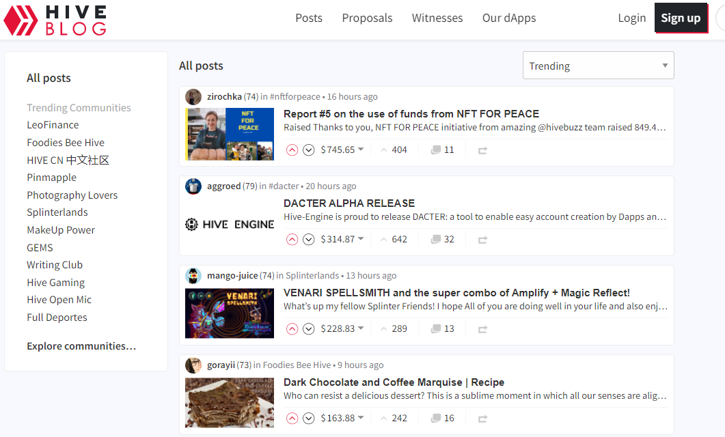Upvote the VENARI SPELLSMITH post

[x=292, y=329]
